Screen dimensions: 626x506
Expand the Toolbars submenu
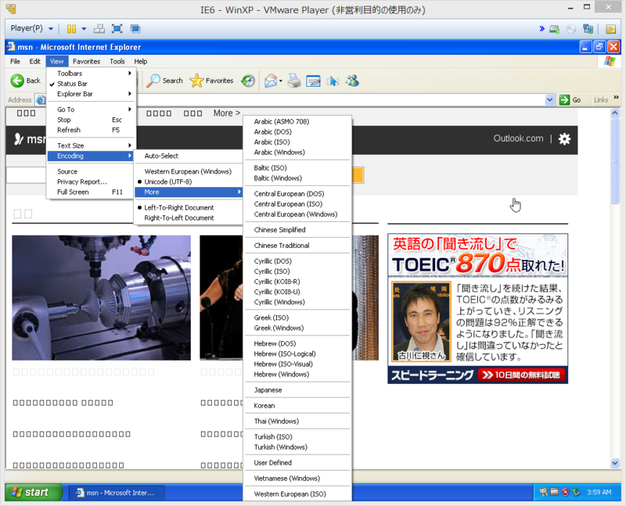pos(92,74)
